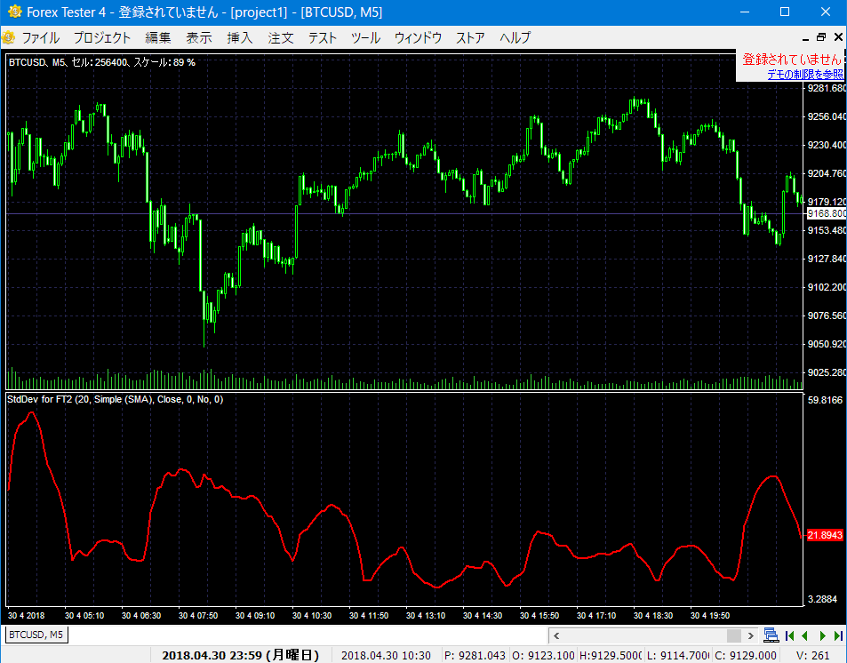The width and height of the screenshot is (847, 663).
Task: Click the O: 9123.100 status field
Action: coord(543,655)
